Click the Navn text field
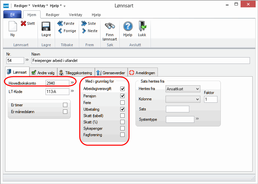 [141, 61]
